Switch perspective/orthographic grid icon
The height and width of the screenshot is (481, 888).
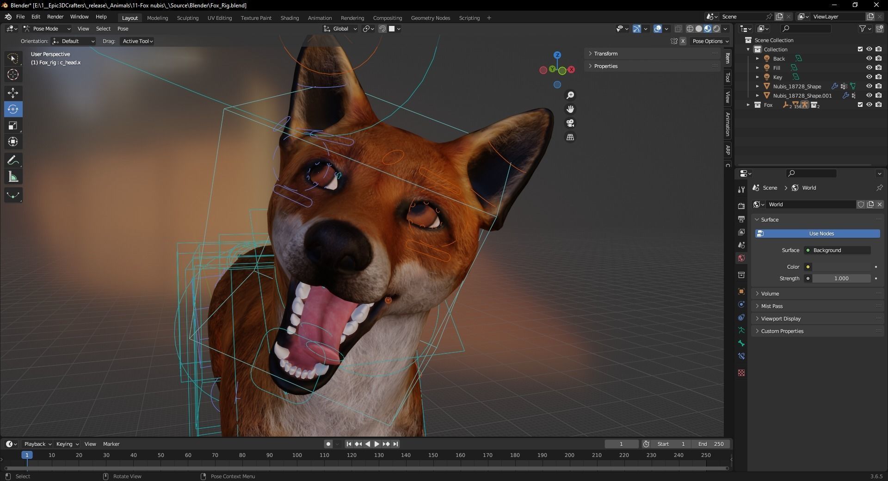(x=570, y=137)
